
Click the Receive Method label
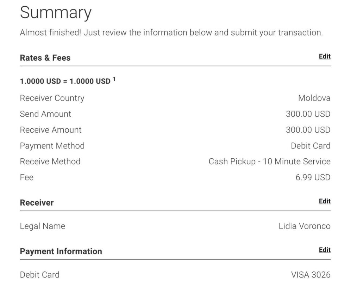(x=50, y=162)
